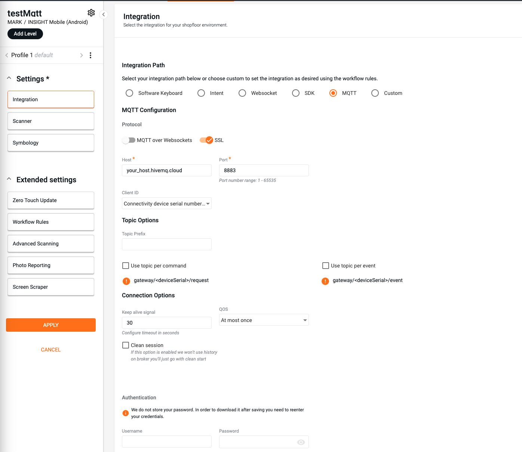This screenshot has height=452, width=522.
Task: Choose the Websocket integration path
Action: pyautogui.click(x=242, y=93)
